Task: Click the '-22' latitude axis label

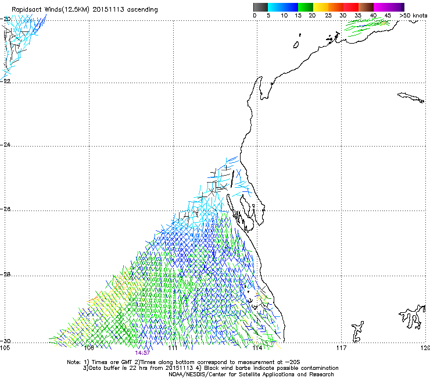Action: click(6, 81)
